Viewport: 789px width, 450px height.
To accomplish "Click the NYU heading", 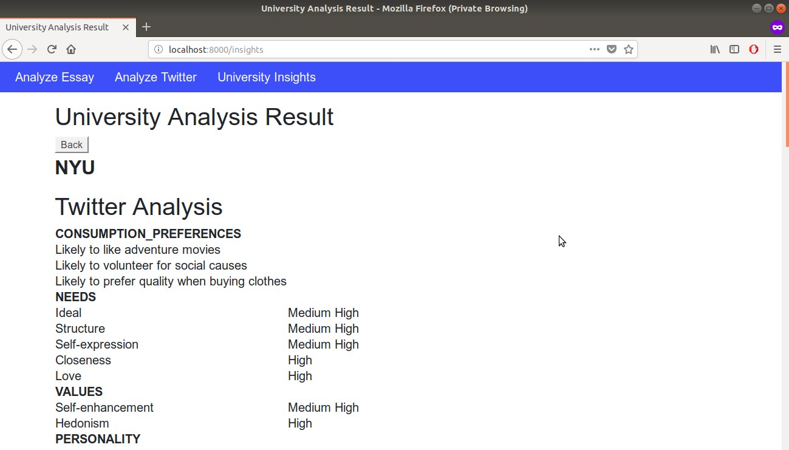I will (x=75, y=168).
